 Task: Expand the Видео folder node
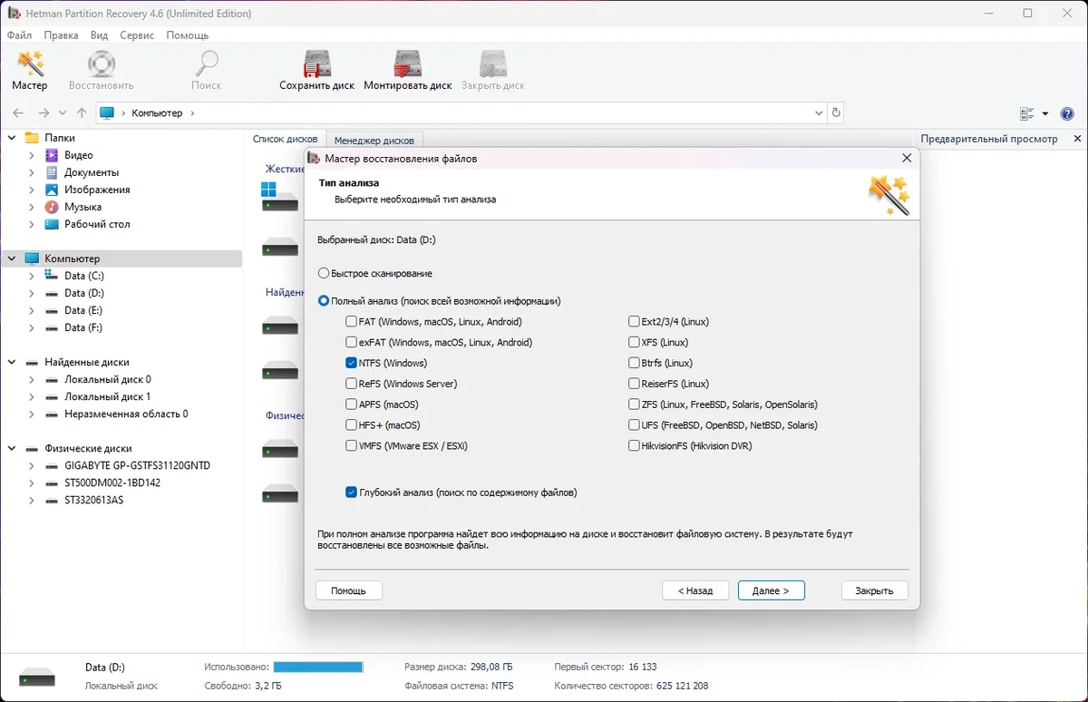(x=32, y=155)
